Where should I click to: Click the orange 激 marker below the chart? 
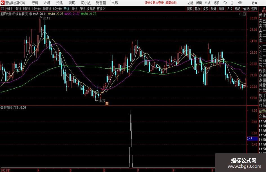(x=107, y=103)
